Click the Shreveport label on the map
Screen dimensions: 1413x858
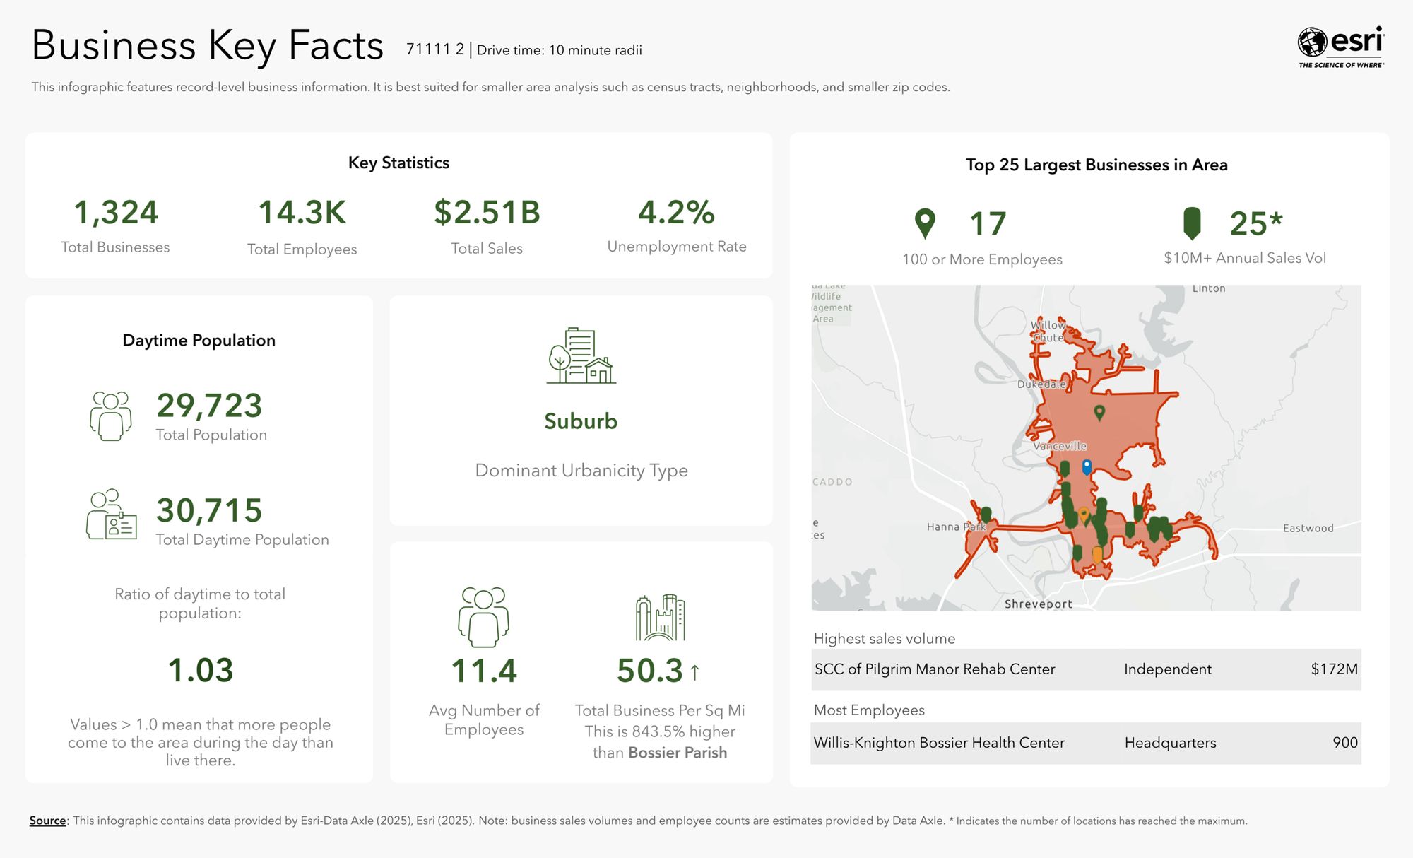[x=1038, y=604]
